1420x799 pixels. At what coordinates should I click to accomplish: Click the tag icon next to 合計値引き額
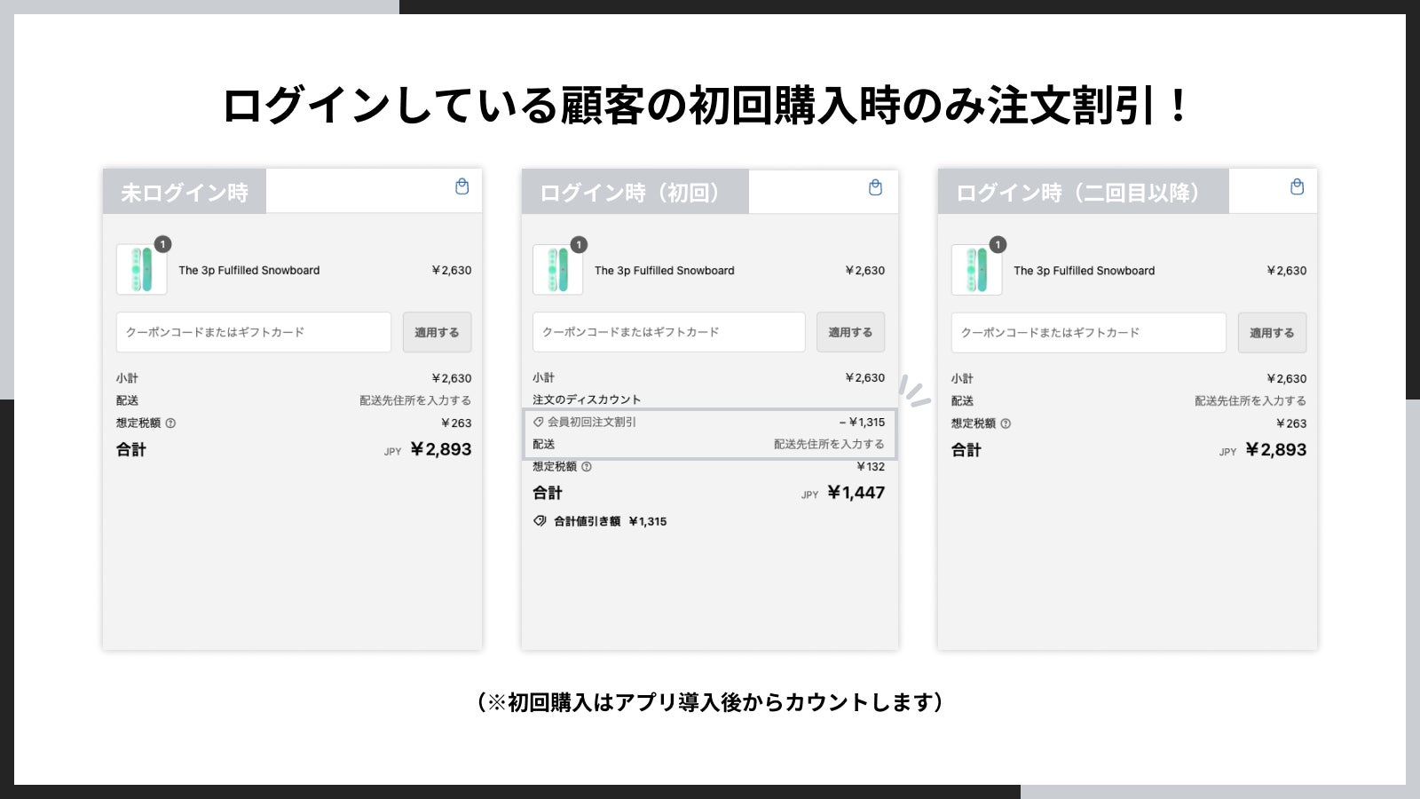(x=540, y=521)
